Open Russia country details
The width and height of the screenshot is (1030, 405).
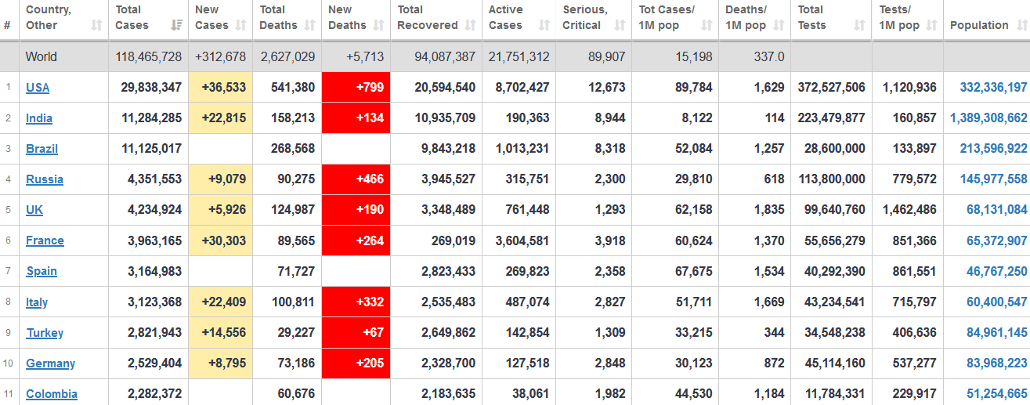pos(45,179)
